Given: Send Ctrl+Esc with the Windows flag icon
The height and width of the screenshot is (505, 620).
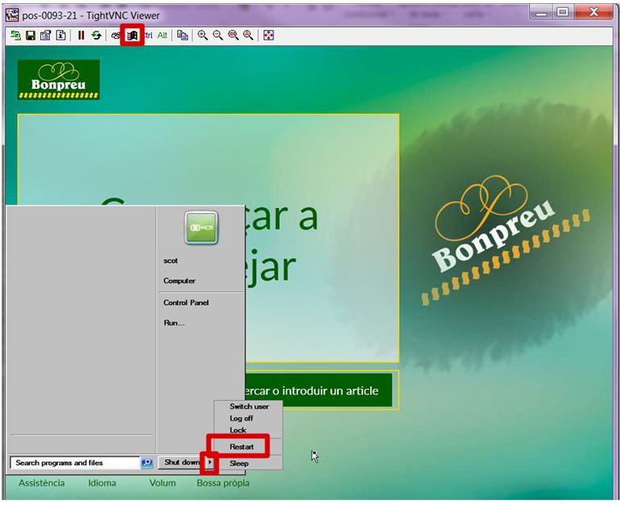Looking at the screenshot, I should tap(132, 35).
